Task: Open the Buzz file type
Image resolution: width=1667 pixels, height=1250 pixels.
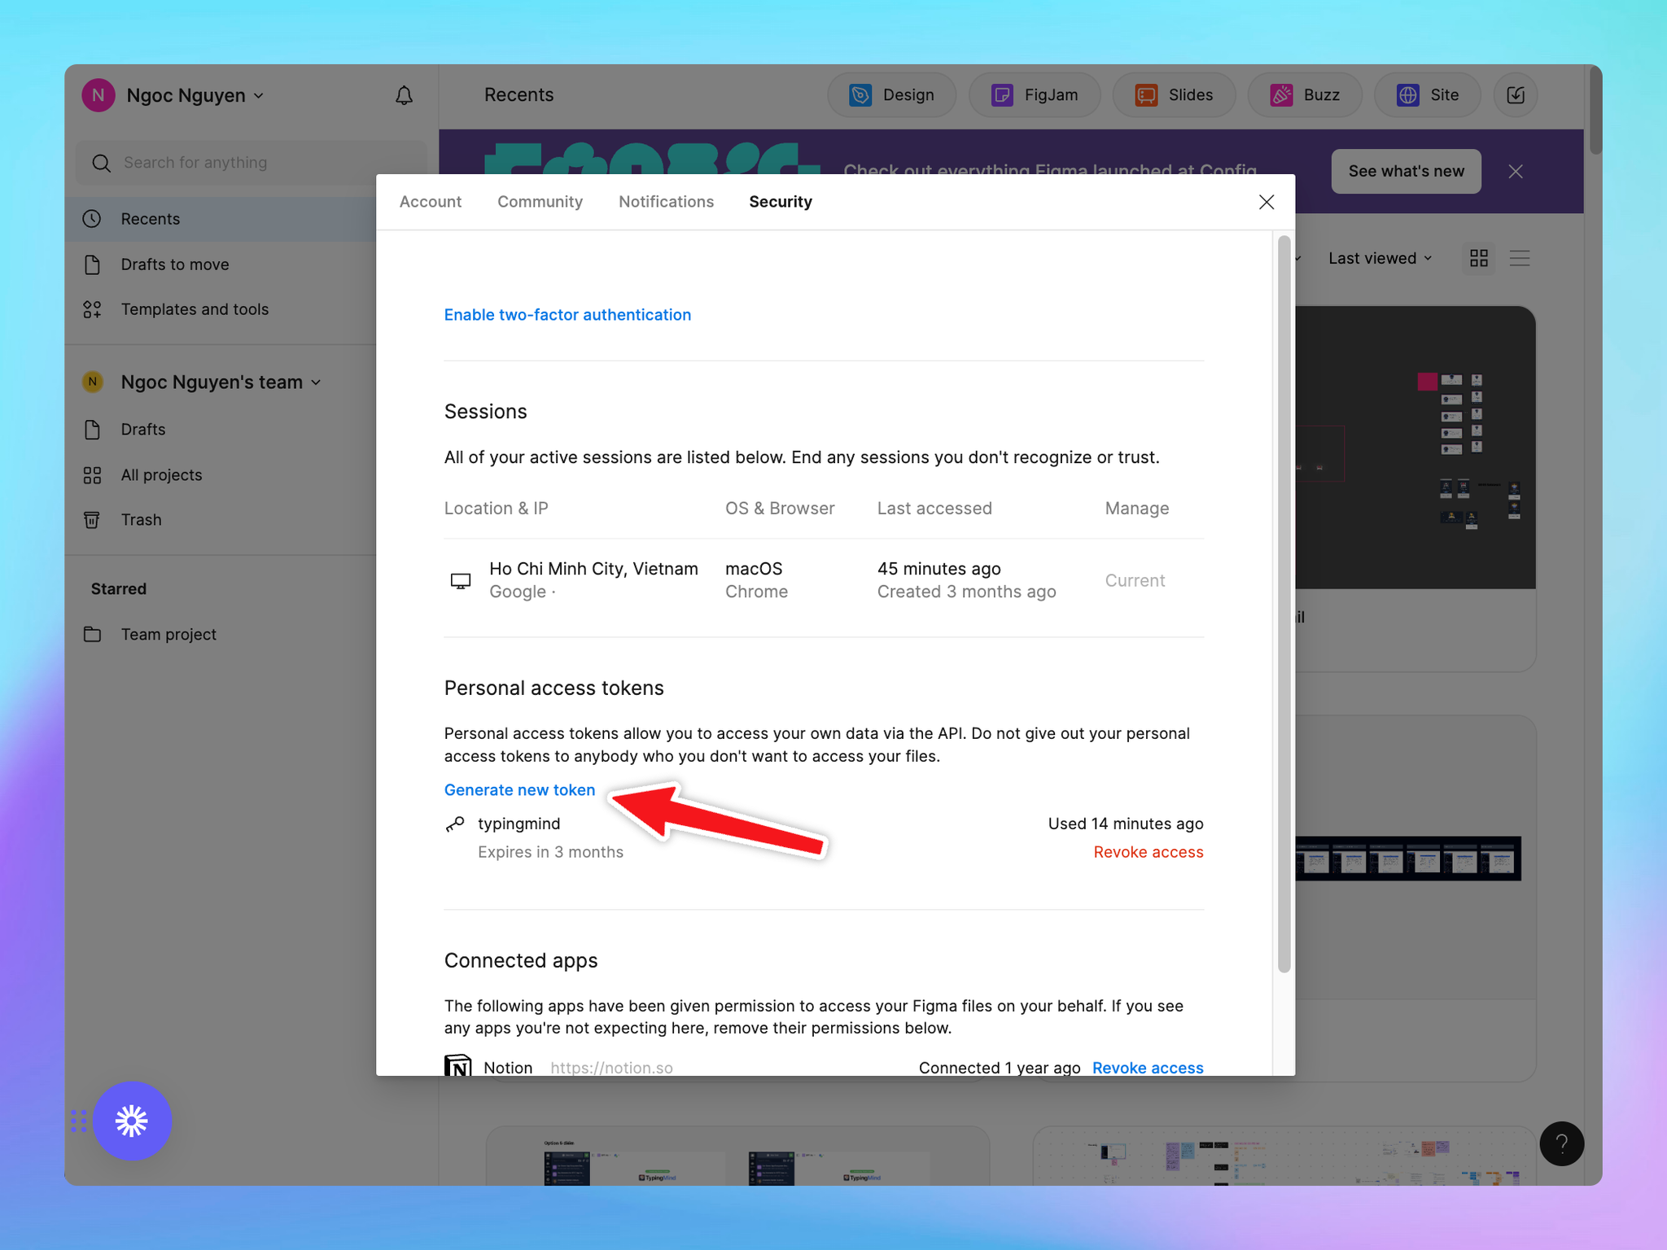Action: [x=1305, y=95]
